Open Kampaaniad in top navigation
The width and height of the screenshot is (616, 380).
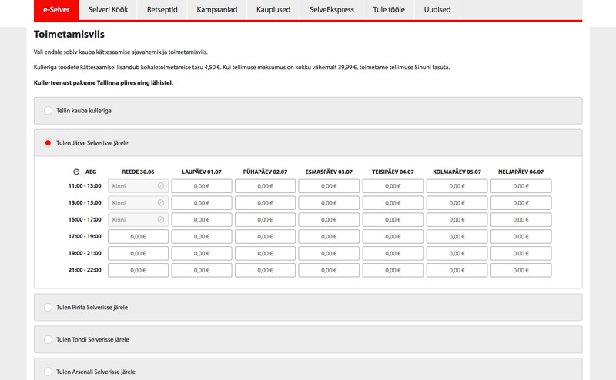coord(216,10)
